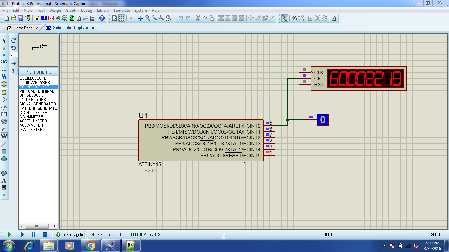Open property assignment tool wrench icon
The width and height of the screenshot is (449, 252).
pyautogui.click(x=301, y=18)
